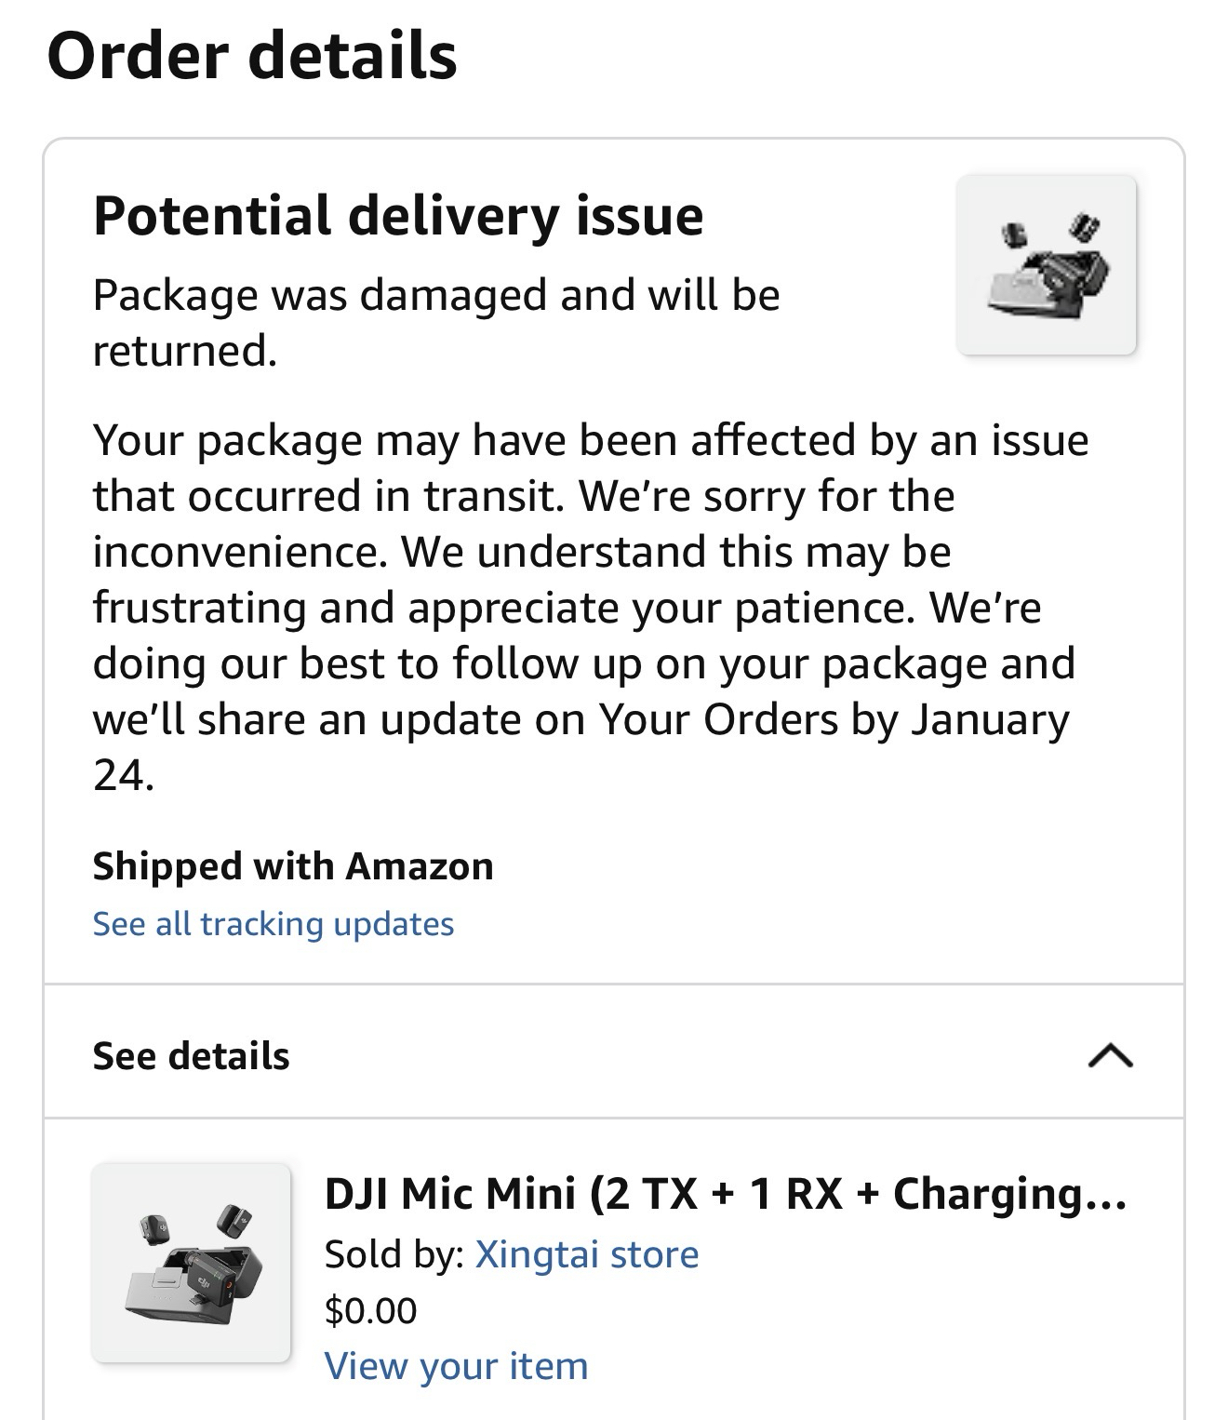Click the "Sold by:" label
Screen dimensions: 1228x1420
click(394, 1254)
